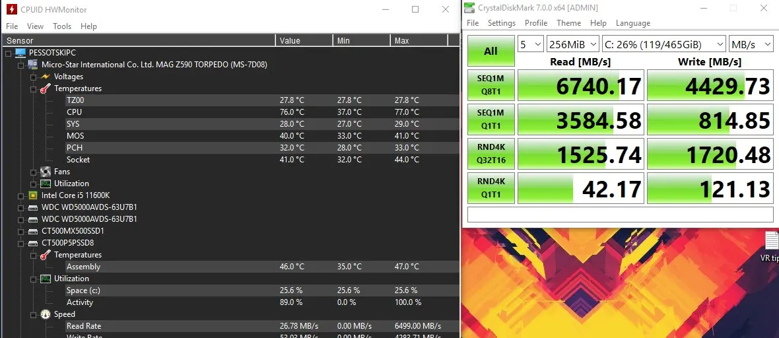Start the SEQ1M Q8T1 test
This screenshot has width=779, height=338.
click(491, 85)
